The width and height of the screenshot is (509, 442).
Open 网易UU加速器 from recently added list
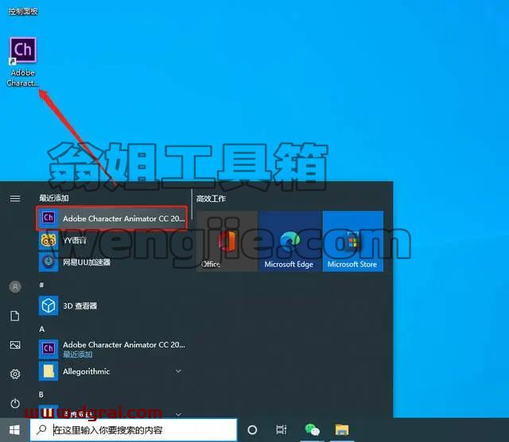(x=111, y=262)
